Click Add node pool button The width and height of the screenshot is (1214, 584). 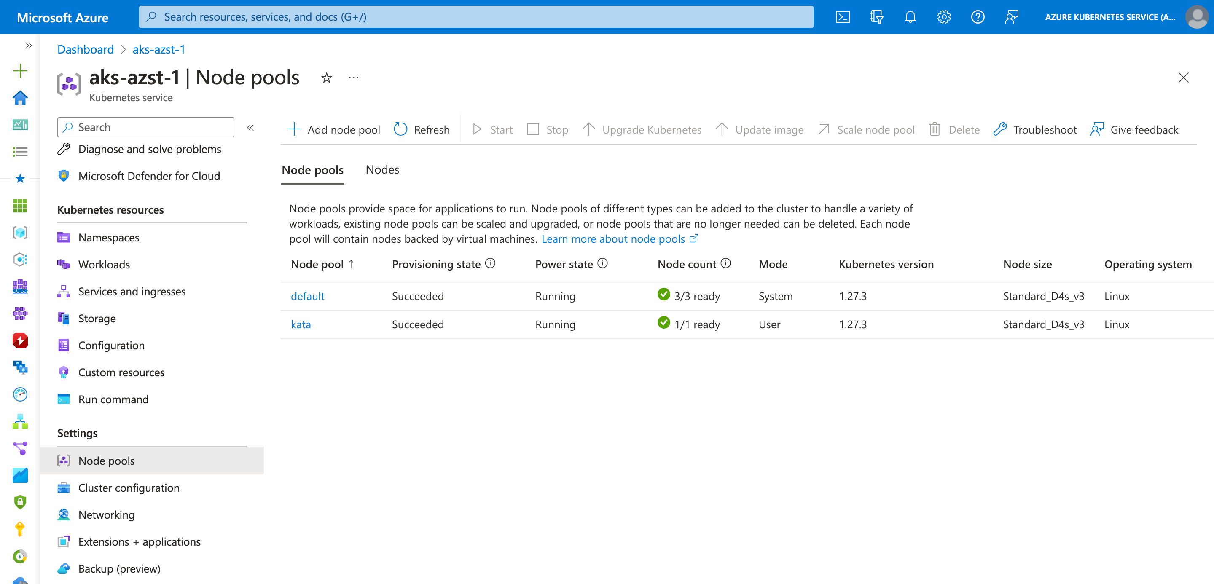pyautogui.click(x=334, y=129)
